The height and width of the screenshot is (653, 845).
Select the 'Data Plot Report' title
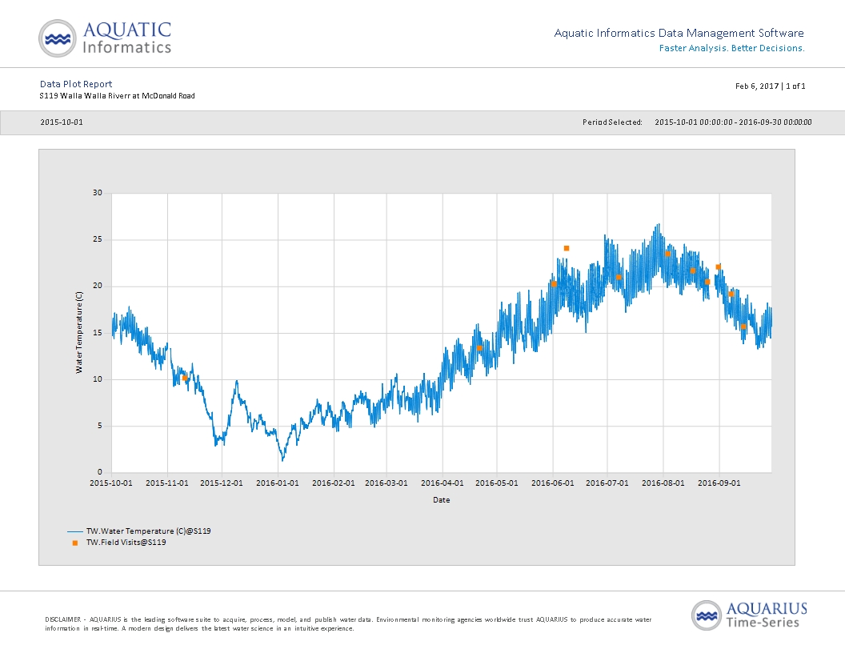[x=76, y=84]
